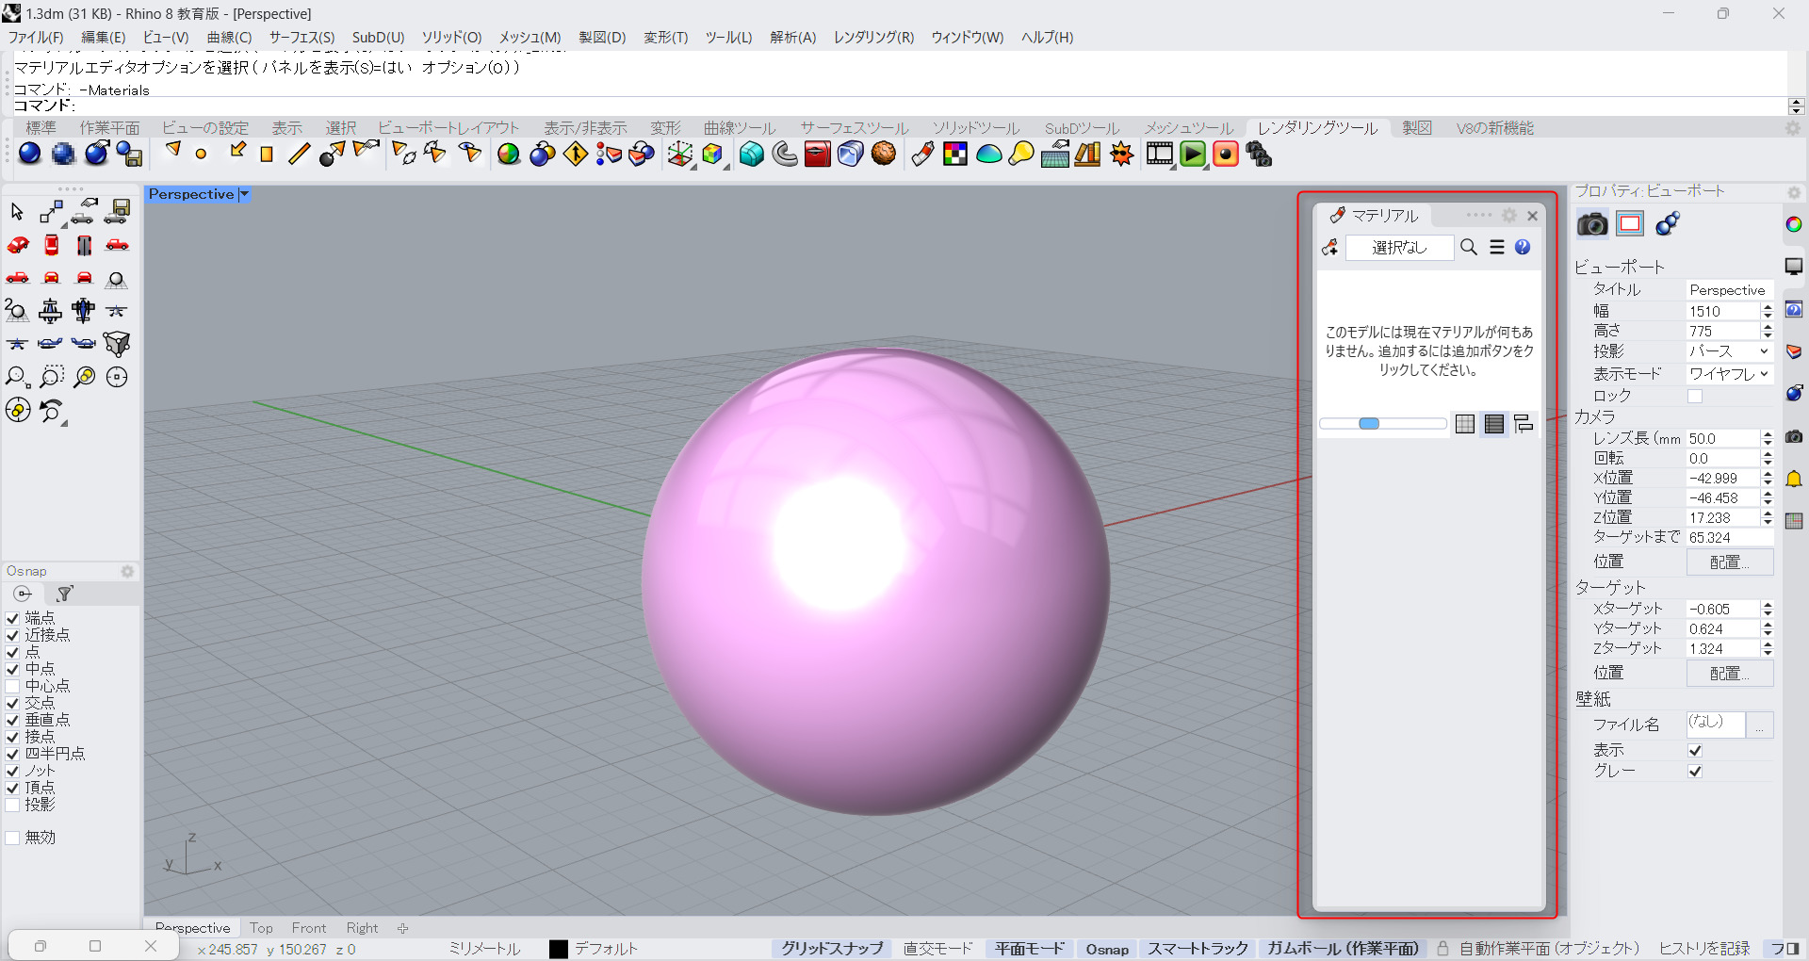
Task: Click the red cube environment icon
Action: coord(818,154)
